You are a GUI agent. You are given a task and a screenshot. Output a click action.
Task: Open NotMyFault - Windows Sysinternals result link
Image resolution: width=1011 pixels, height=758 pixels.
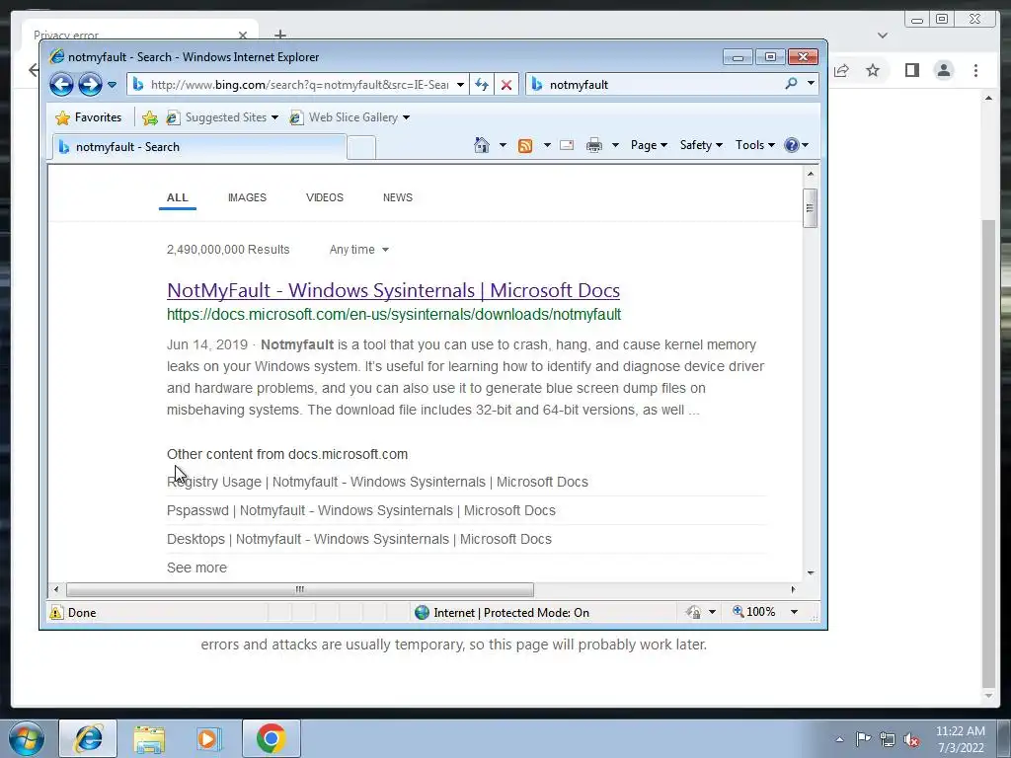click(393, 290)
